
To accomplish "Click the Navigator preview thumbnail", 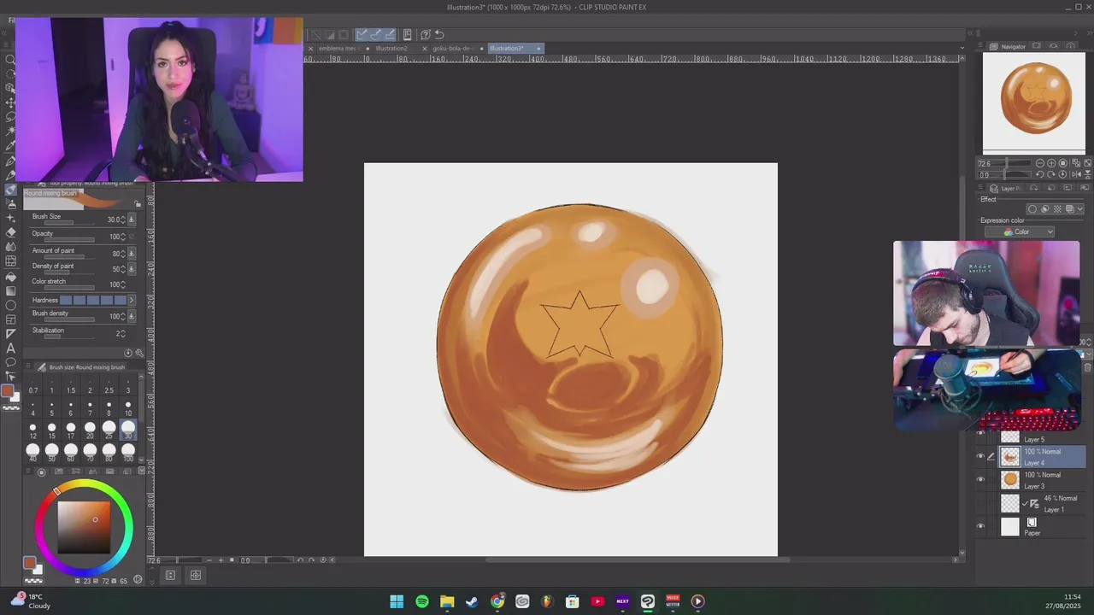I will 1034,102.
